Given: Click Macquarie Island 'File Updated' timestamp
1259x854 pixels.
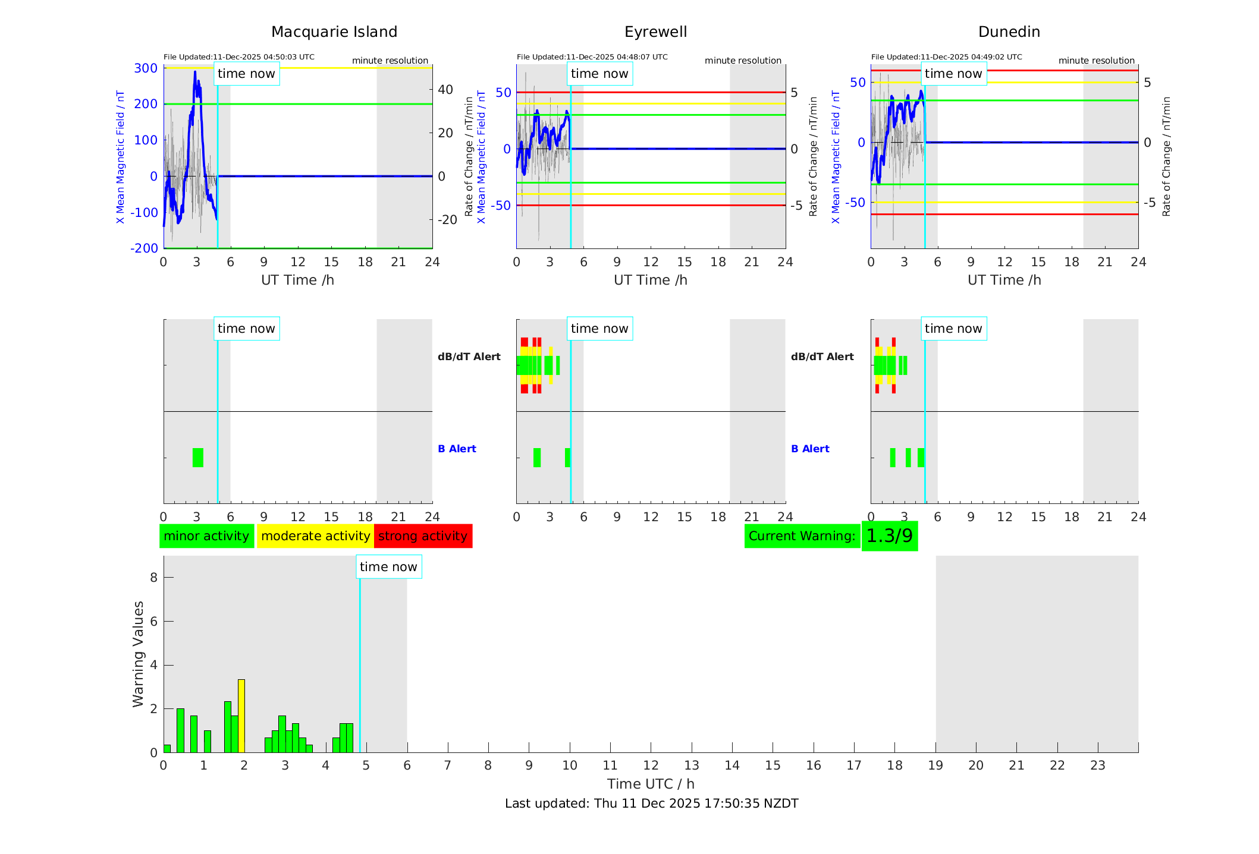Looking at the screenshot, I should [x=239, y=57].
